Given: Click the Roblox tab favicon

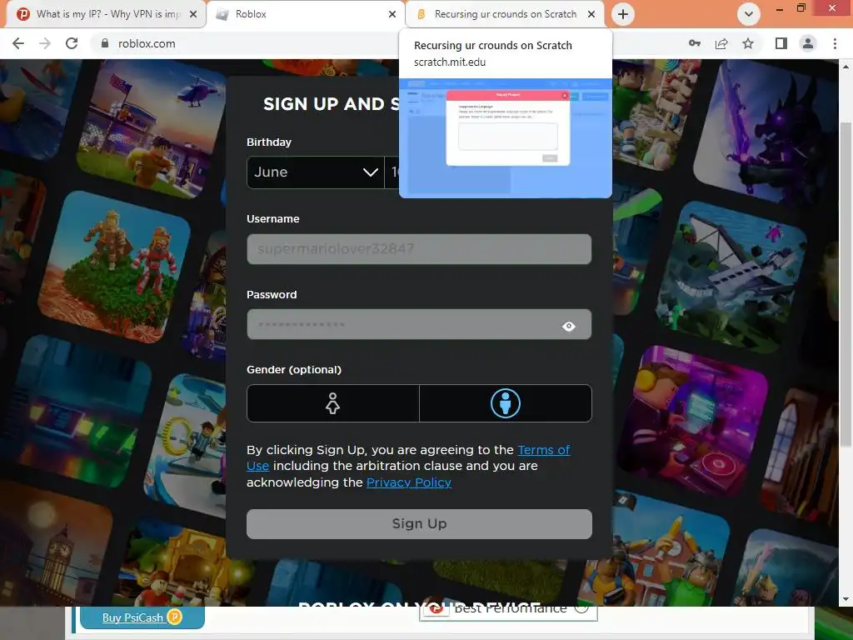Looking at the screenshot, I should tap(222, 14).
